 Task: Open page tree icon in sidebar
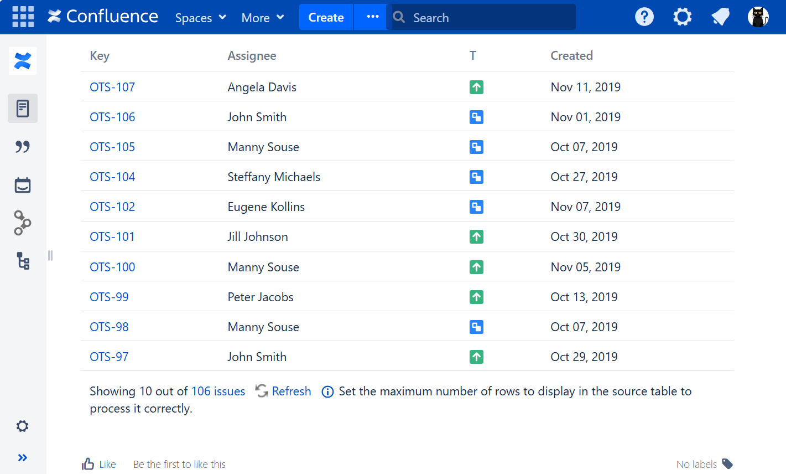click(23, 261)
